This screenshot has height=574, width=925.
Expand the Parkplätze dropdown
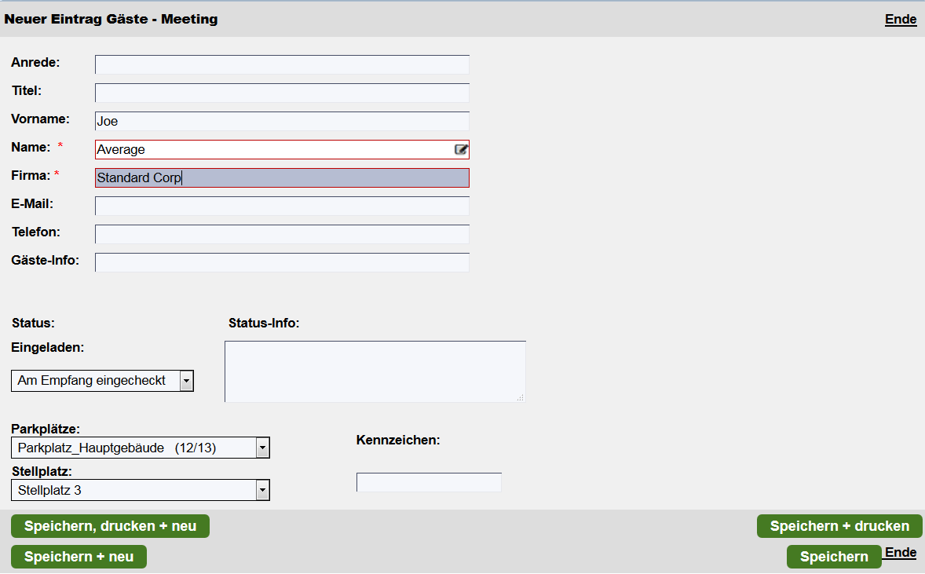tap(141, 448)
